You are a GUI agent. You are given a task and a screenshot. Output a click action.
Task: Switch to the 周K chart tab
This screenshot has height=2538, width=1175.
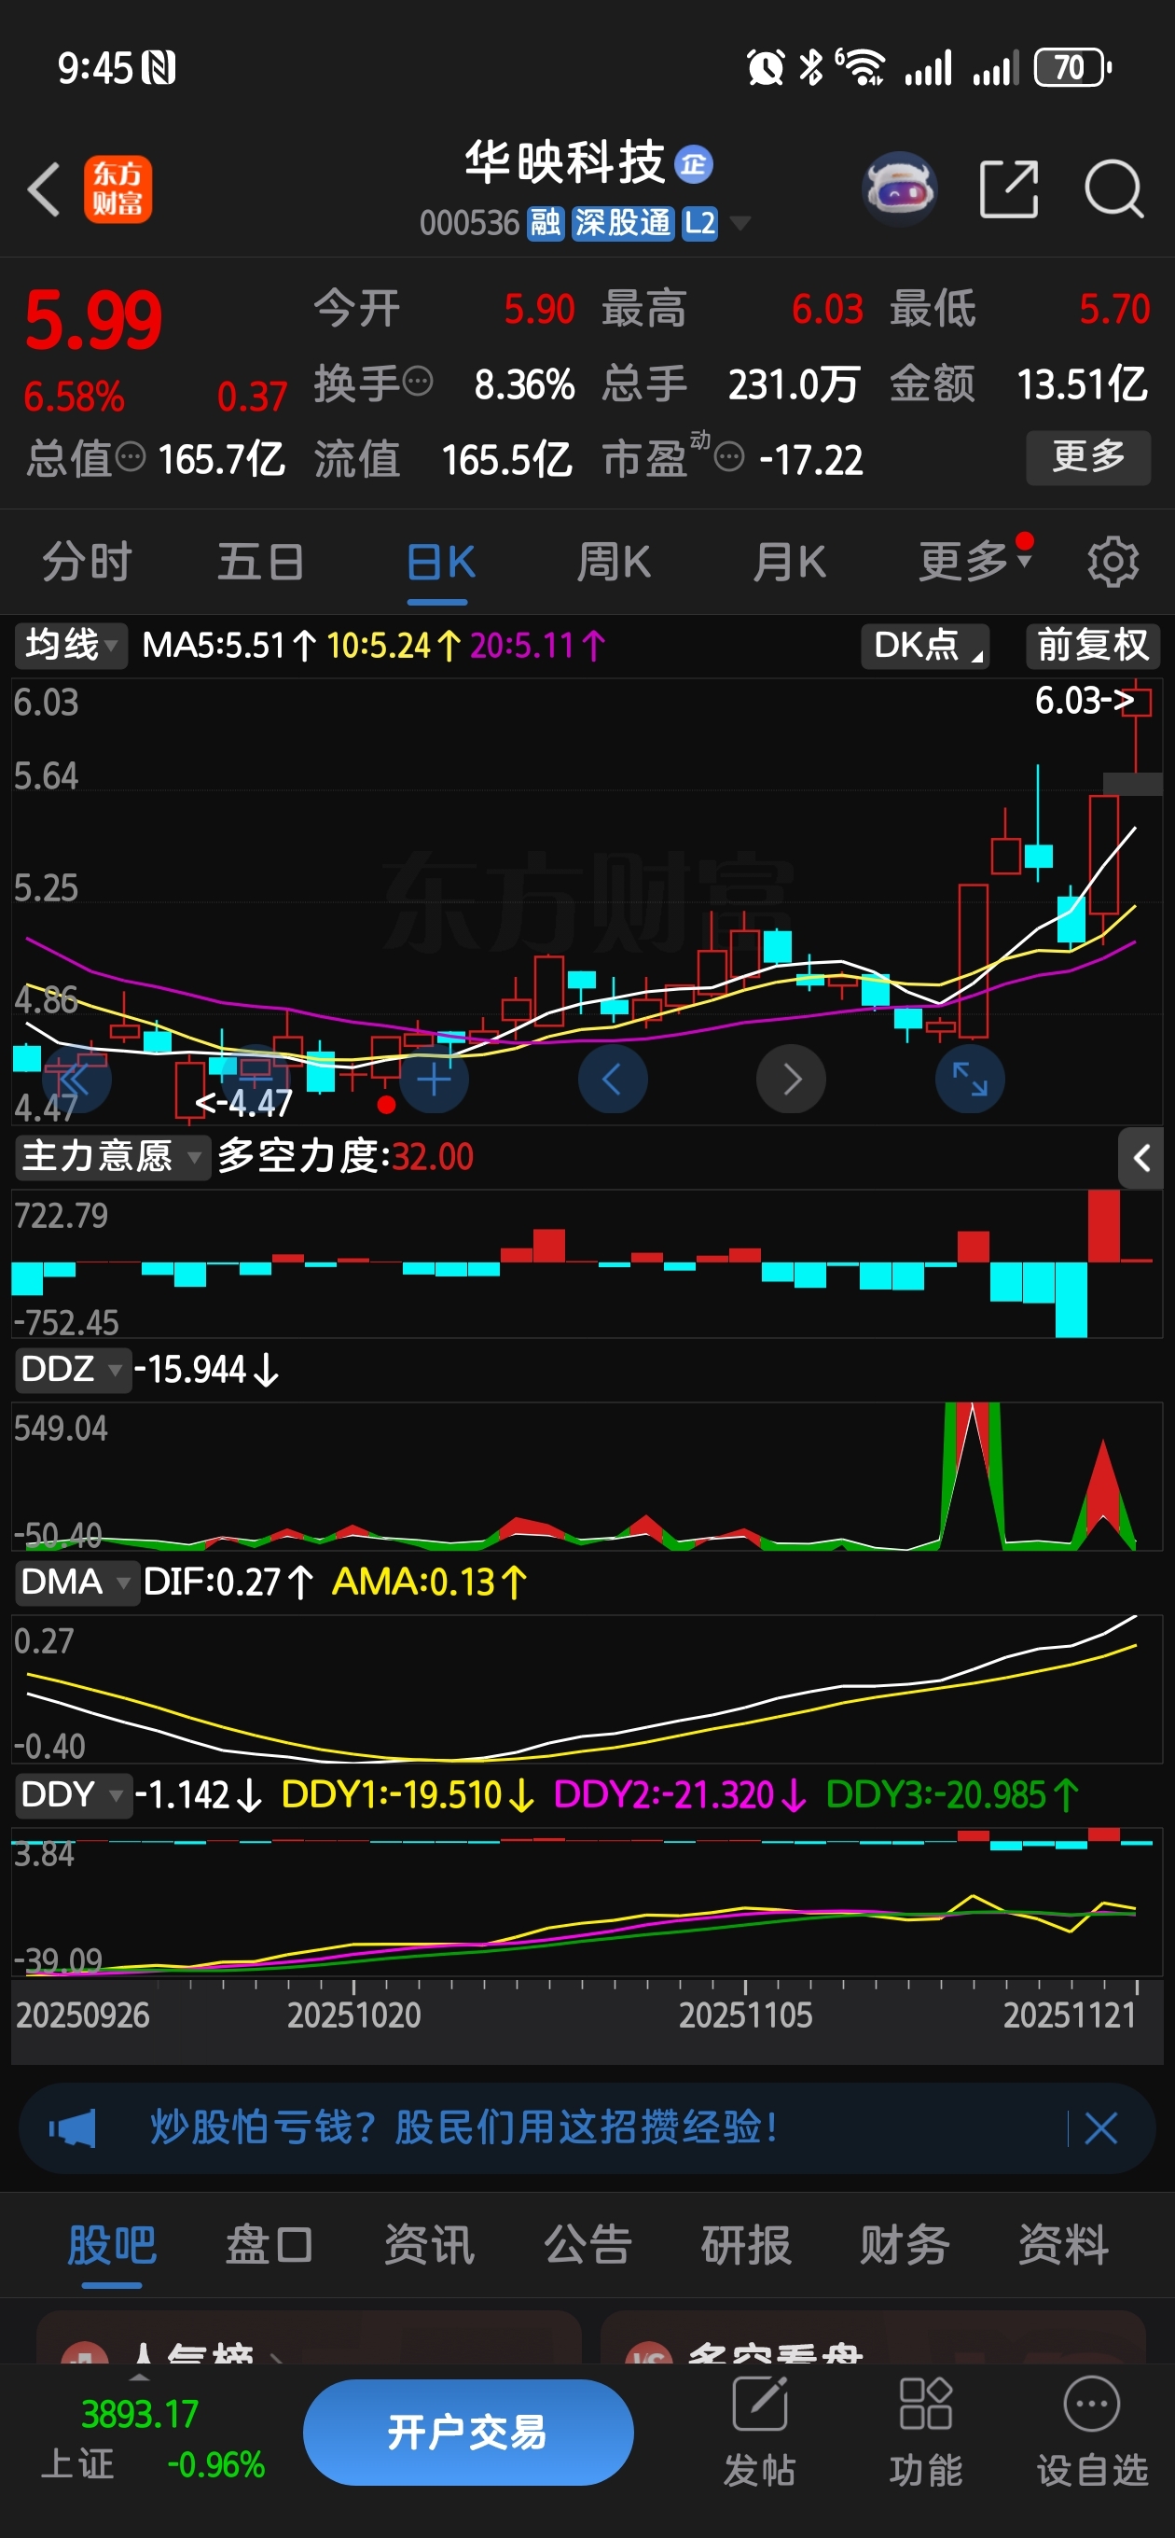[x=613, y=563]
